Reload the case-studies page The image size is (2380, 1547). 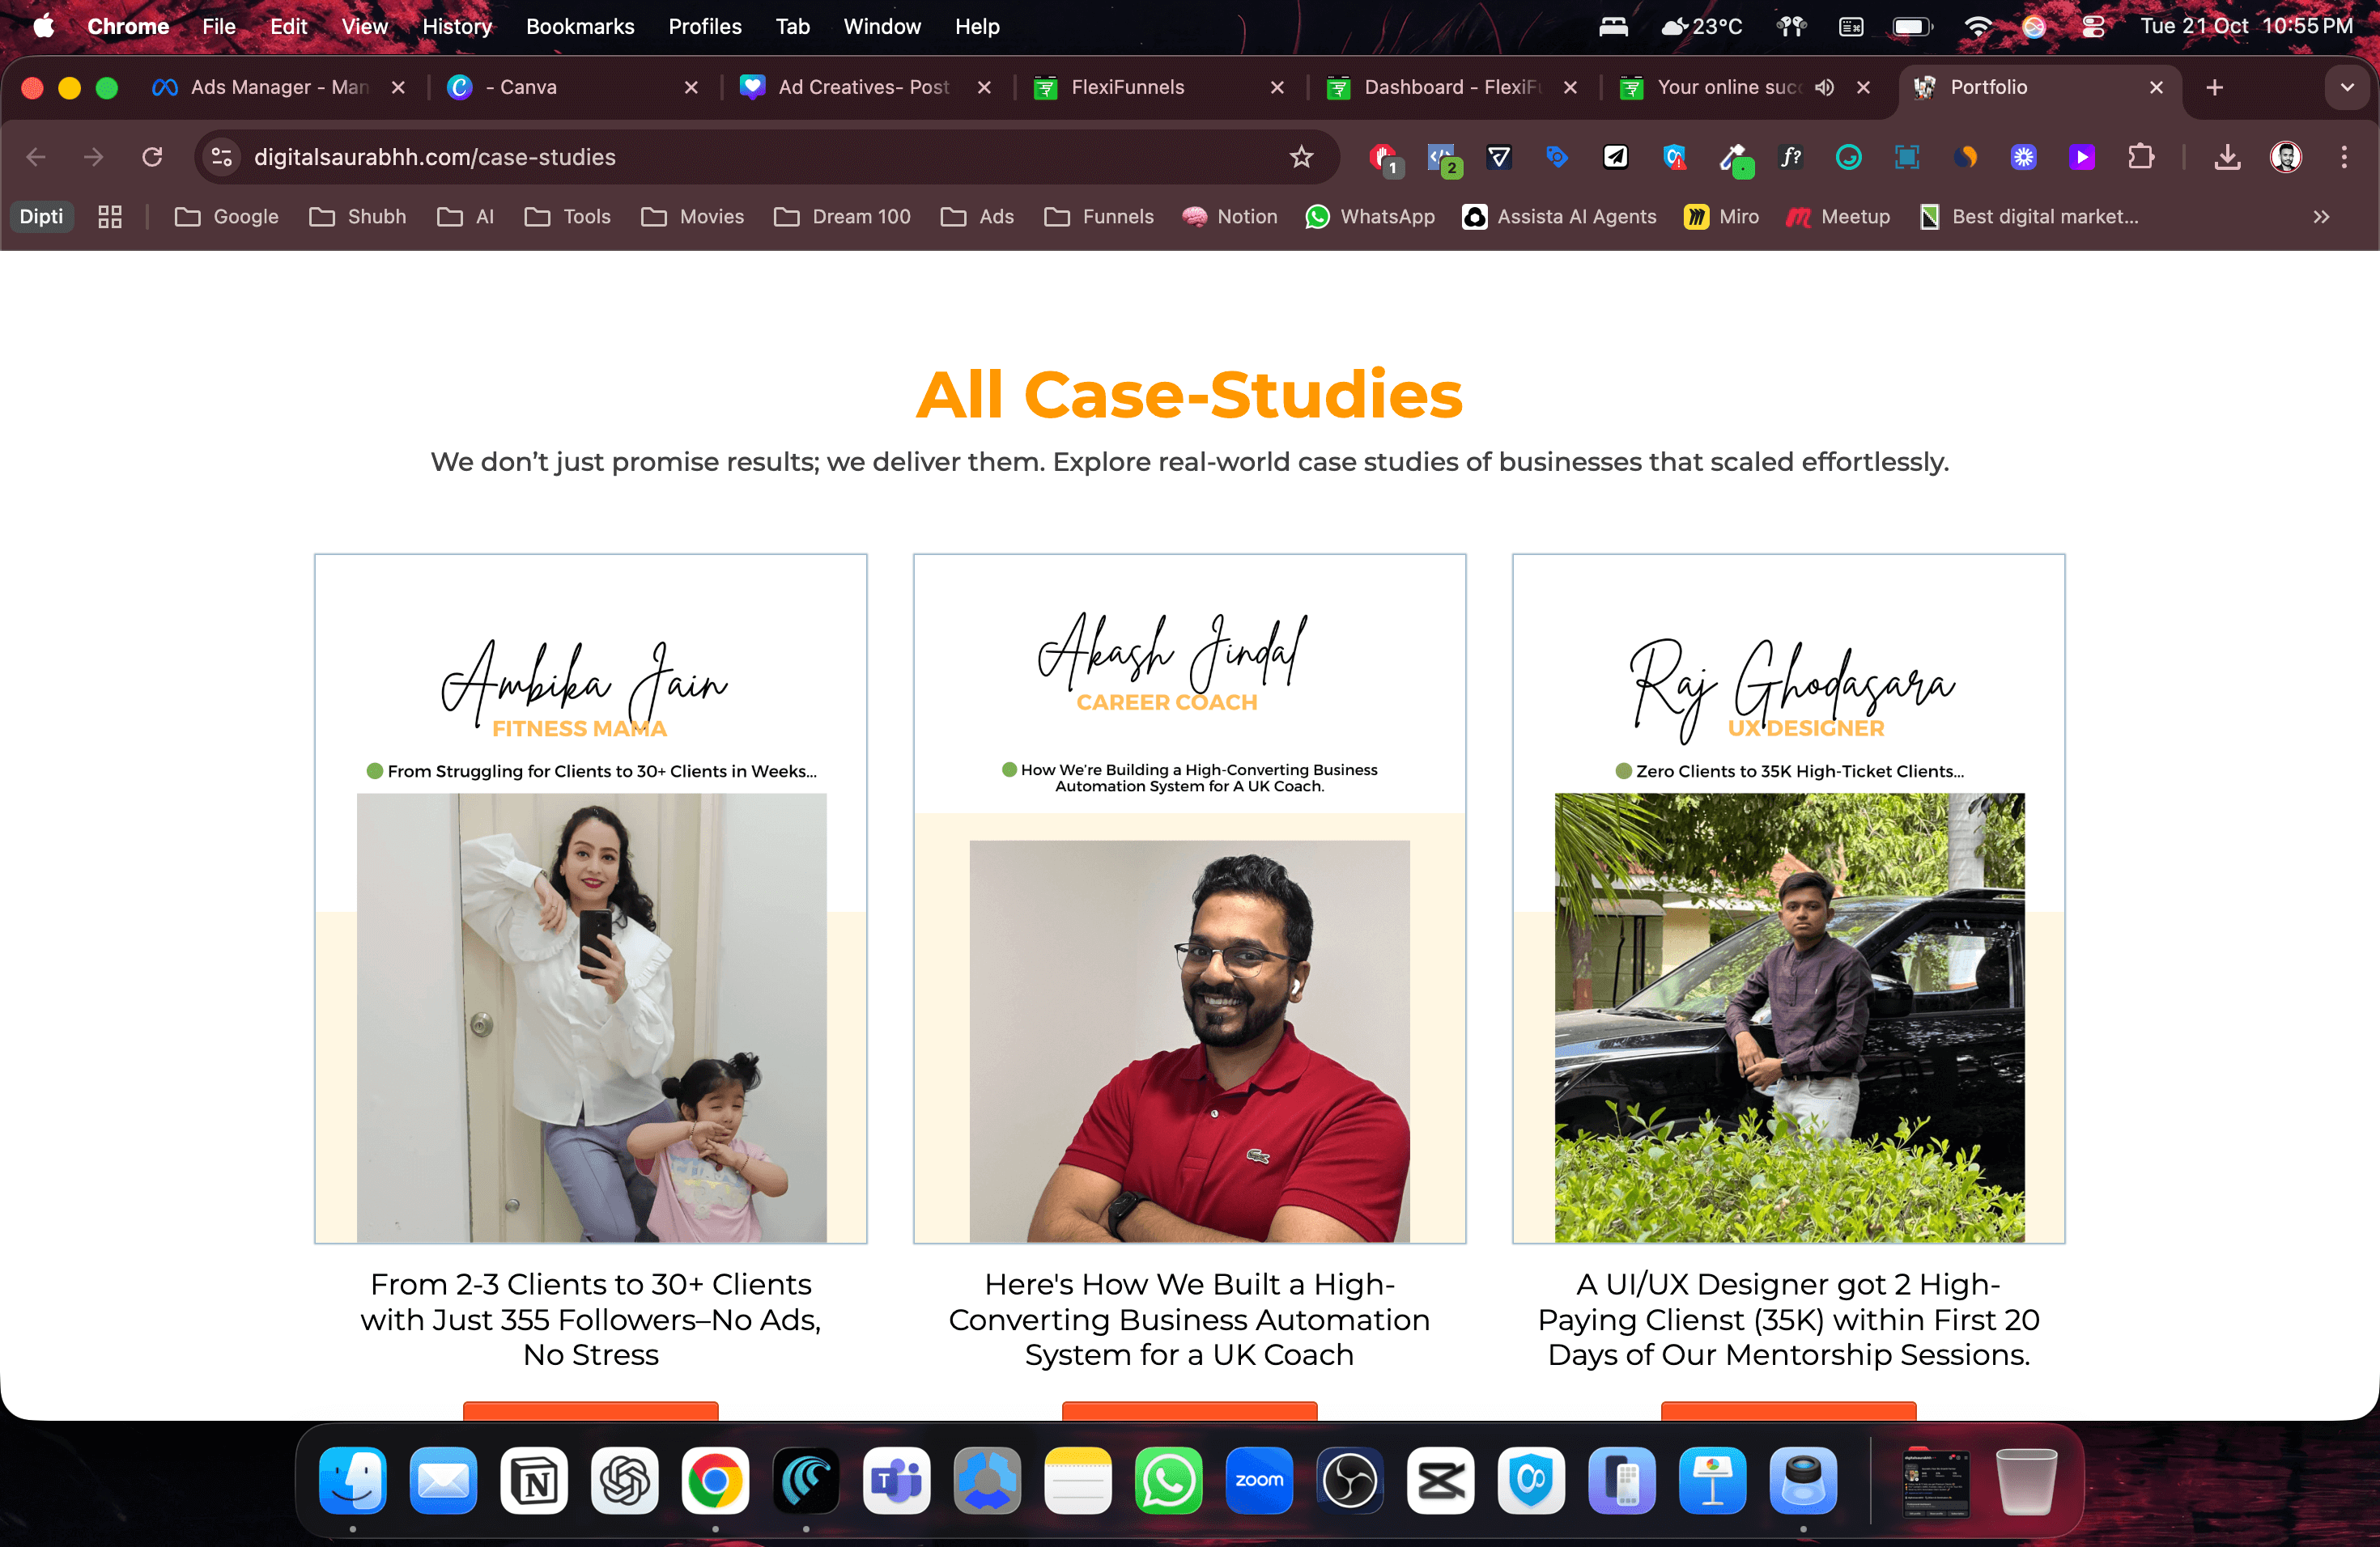(x=152, y=157)
